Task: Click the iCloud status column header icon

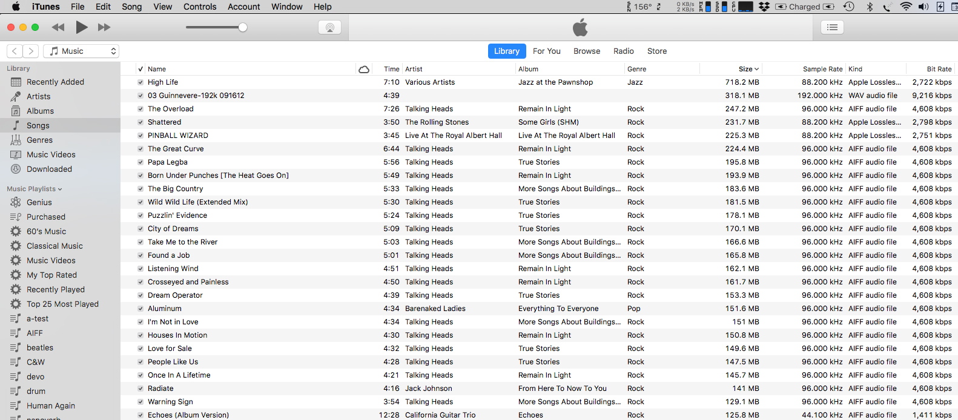Action: (364, 69)
